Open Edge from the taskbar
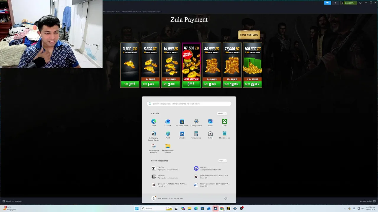The height and width of the screenshot is (212, 378). (x=196, y=208)
